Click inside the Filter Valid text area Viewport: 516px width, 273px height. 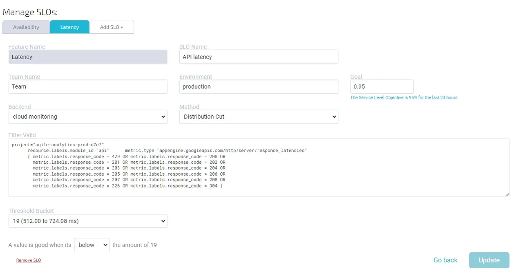point(259,168)
